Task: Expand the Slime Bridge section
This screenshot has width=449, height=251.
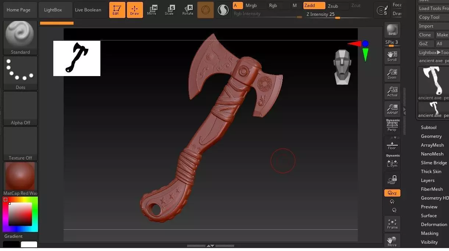Action: (x=434, y=163)
